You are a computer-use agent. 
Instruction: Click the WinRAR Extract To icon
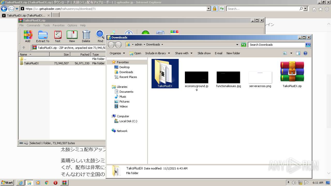coord(43,36)
